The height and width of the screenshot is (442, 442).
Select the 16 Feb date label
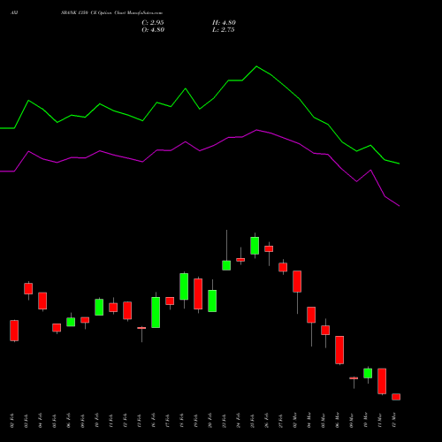point(154,421)
